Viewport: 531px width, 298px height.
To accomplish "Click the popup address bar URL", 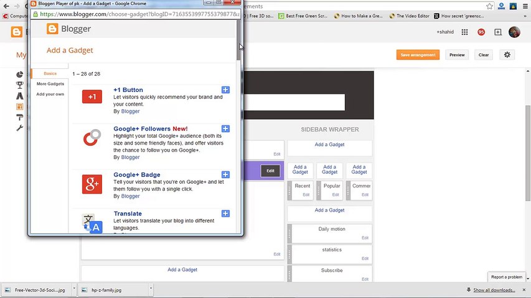I will point(139,14).
